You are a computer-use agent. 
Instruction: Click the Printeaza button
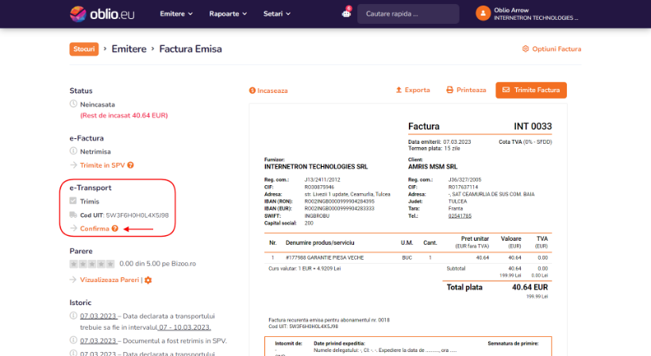(x=466, y=90)
